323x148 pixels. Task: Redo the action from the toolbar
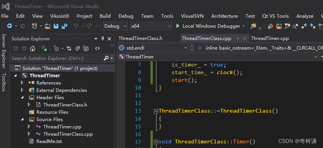[89, 26]
